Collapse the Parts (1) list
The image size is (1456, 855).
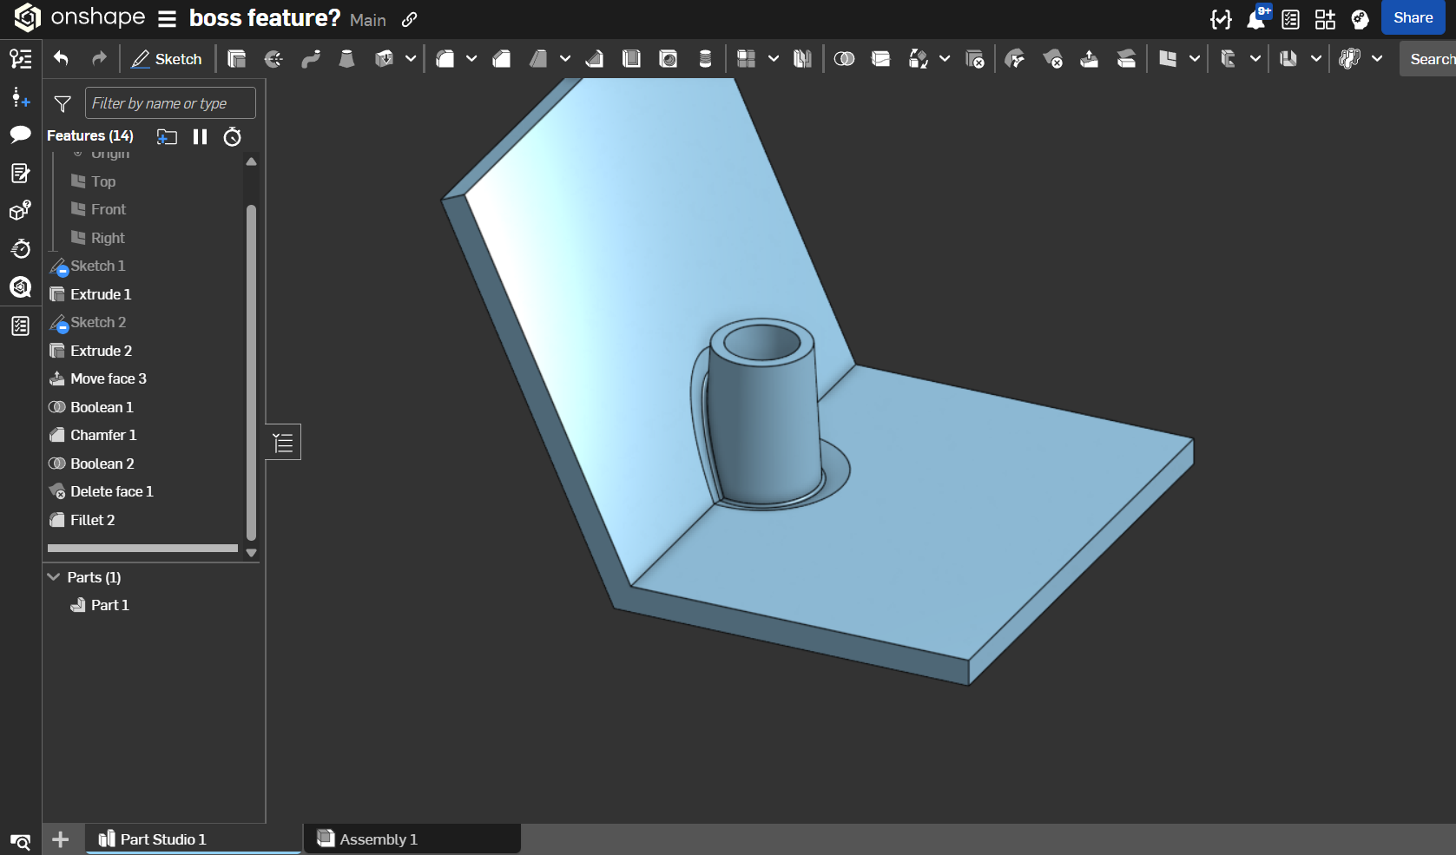coord(54,577)
